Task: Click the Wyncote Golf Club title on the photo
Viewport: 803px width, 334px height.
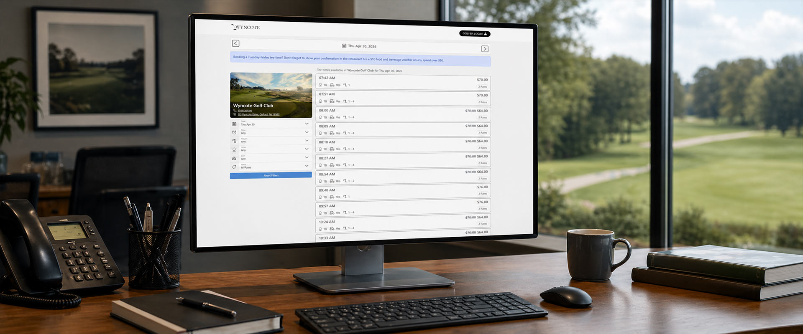Action: pos(253,106)
